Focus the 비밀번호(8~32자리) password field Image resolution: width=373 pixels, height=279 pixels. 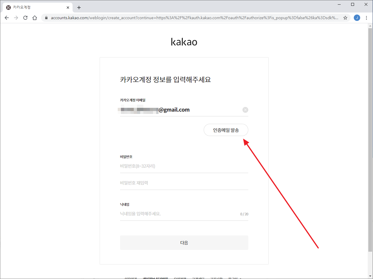pyautogui.click(x=184, y=166)
